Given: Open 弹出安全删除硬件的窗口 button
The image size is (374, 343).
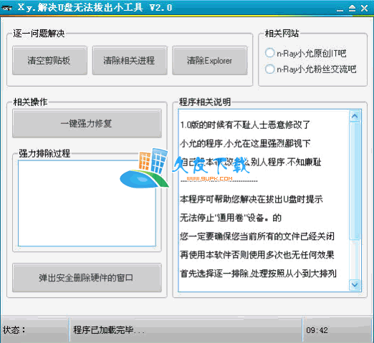Looking at the screenshot, I should pos(87,278).
